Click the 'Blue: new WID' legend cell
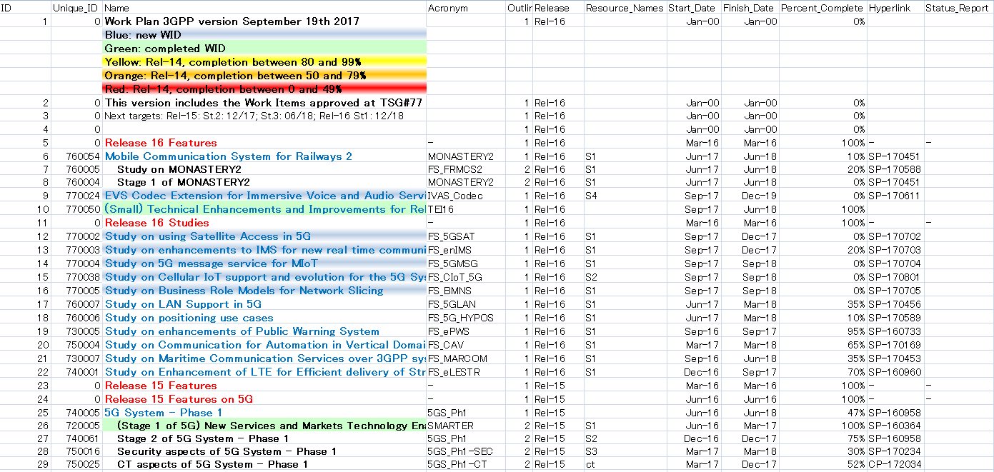This screenshot has height=472, width=994. point(264,35)
